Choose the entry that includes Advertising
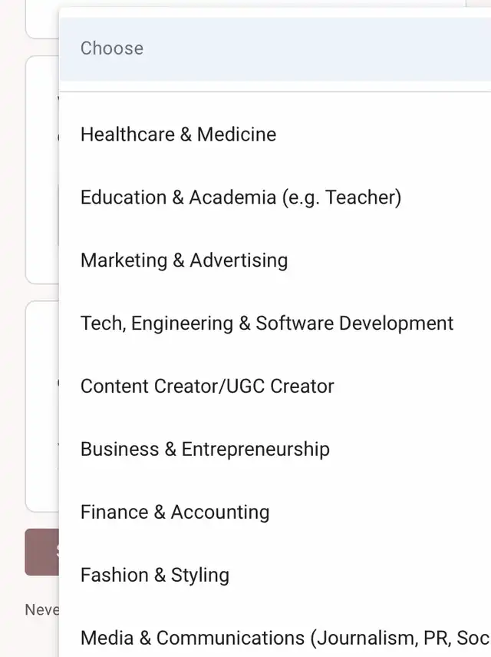The image size is (491, 657). pos(275,260)
